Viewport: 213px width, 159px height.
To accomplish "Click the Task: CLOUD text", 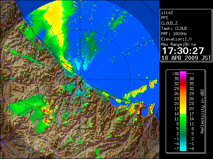I will 174,28.
